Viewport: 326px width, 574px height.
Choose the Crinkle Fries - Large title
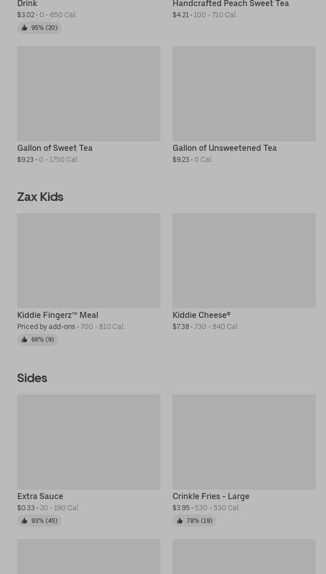pos(211,496)
